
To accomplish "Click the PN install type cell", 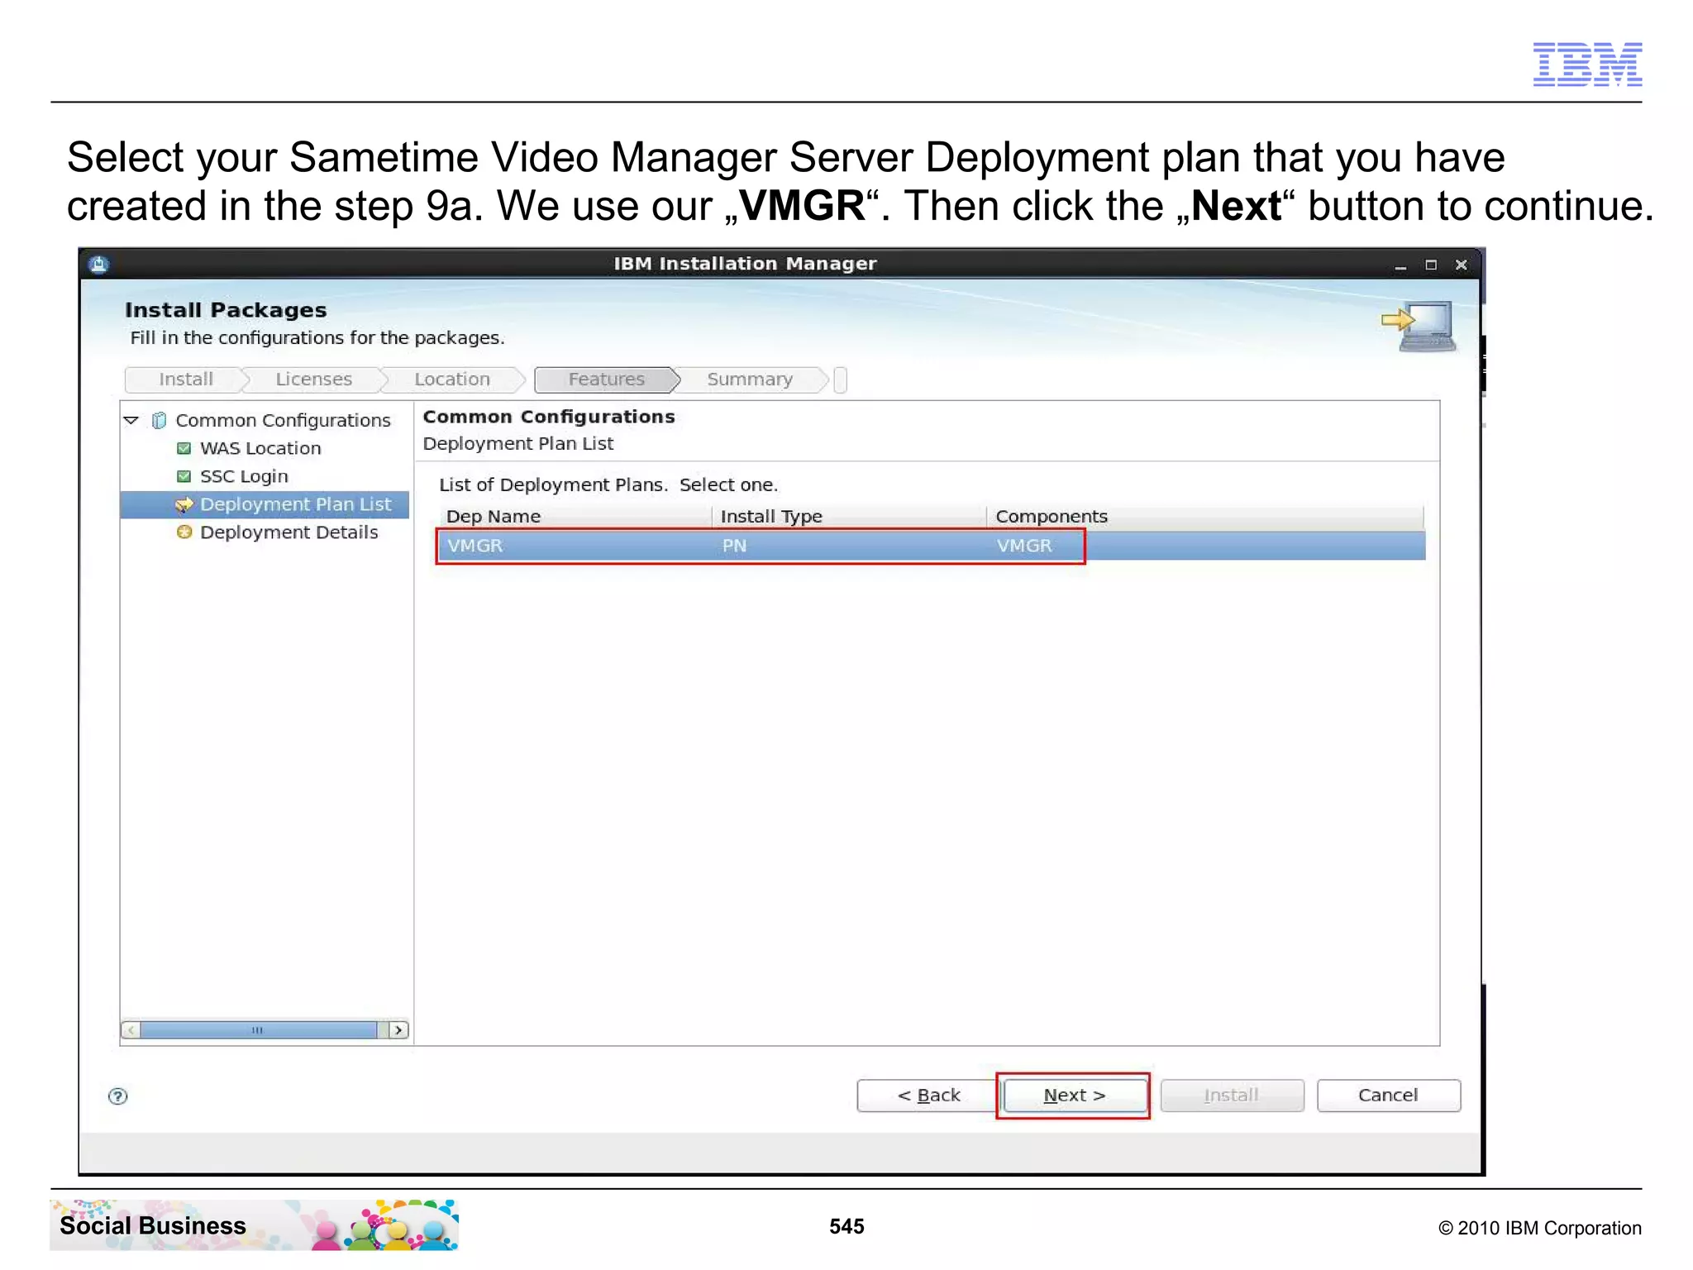I will (x=734, y=546).
